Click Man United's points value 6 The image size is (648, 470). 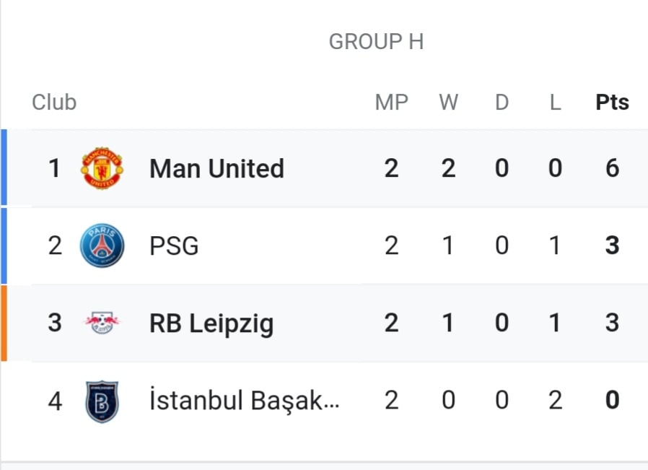(x=613, y=168)
